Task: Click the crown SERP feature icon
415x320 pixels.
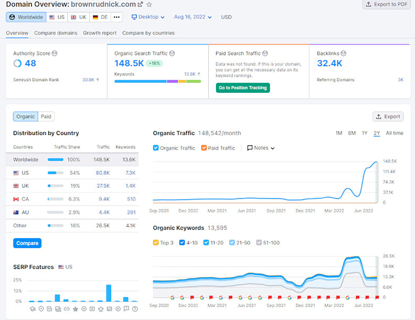Action: tap(101, 309)
